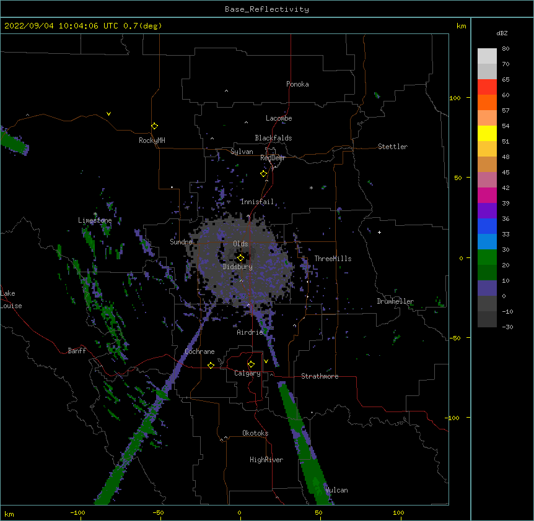Screen dimensions: 534x521
Task: Click the Lacombe city label
Action: click(279, 118)
